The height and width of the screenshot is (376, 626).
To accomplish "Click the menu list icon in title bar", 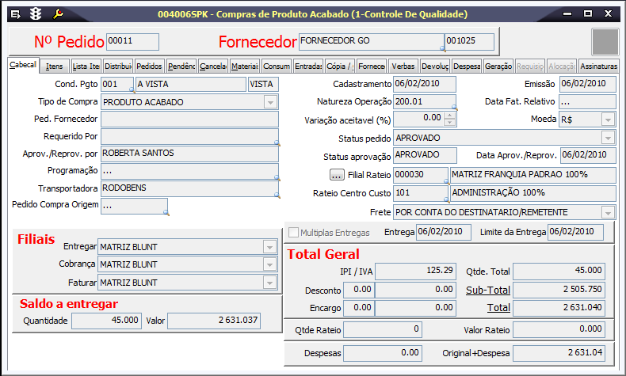I will coord(16,14).
